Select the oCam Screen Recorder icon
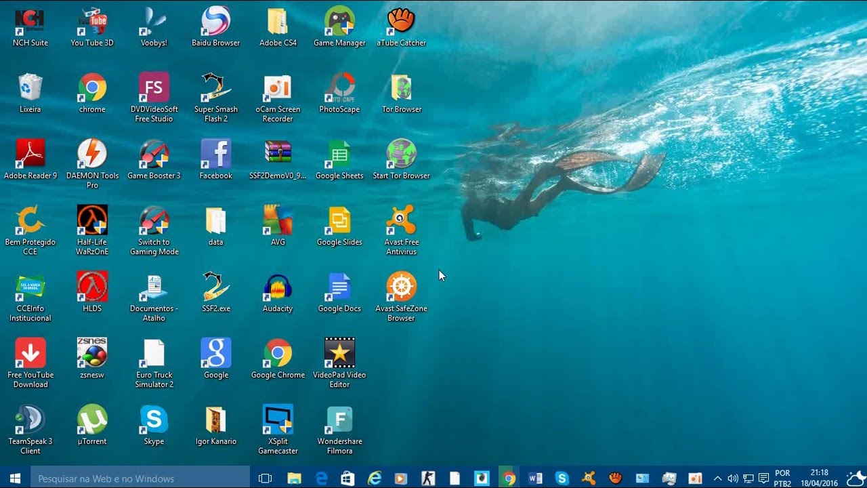 tap(278, 98)
